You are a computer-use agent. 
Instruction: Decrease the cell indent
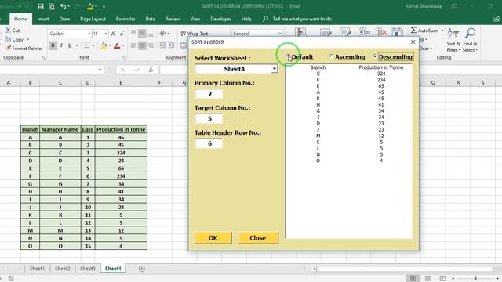click(x=162, y=45)
